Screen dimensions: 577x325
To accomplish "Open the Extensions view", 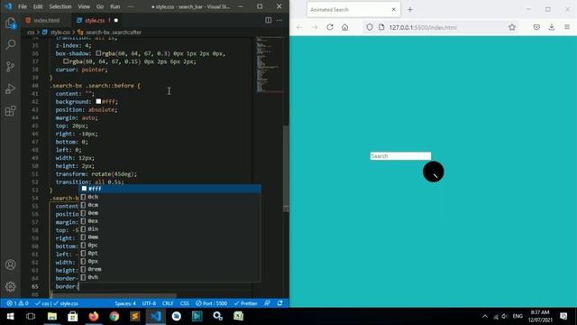I will tap(10, 110).
